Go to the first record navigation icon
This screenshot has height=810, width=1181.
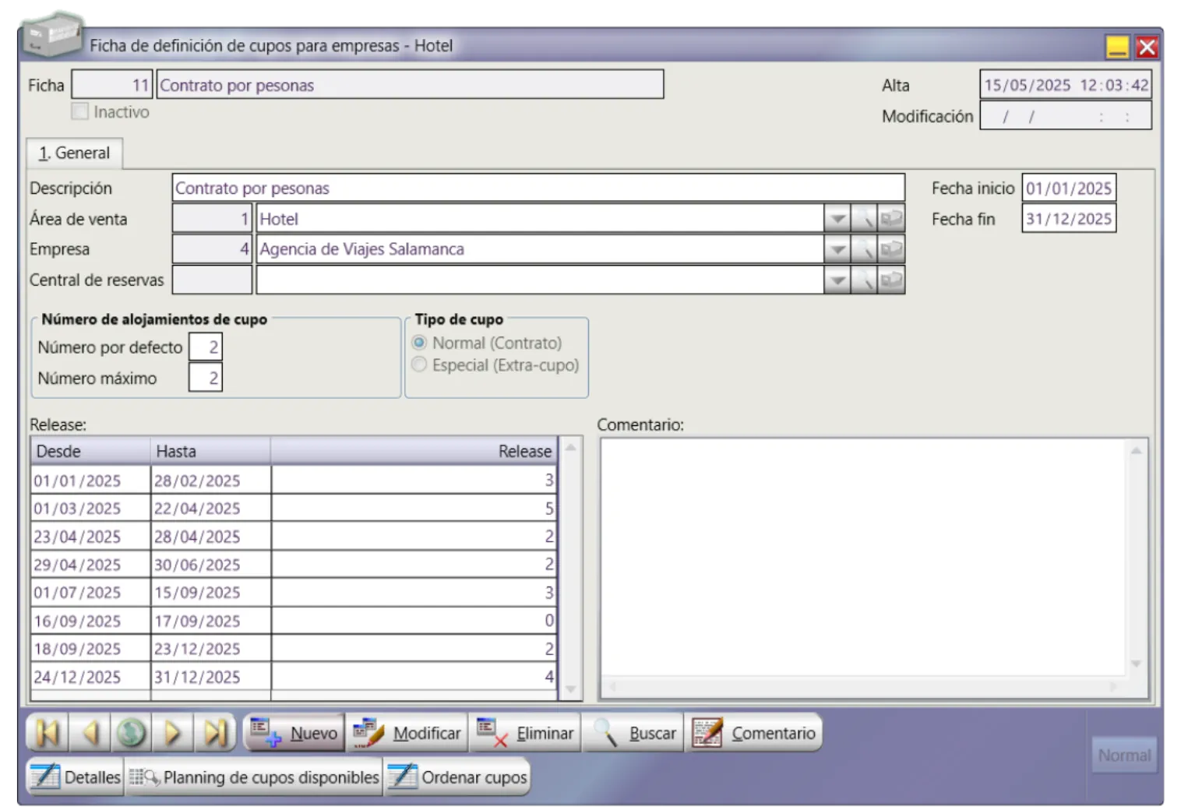[48, 733]
